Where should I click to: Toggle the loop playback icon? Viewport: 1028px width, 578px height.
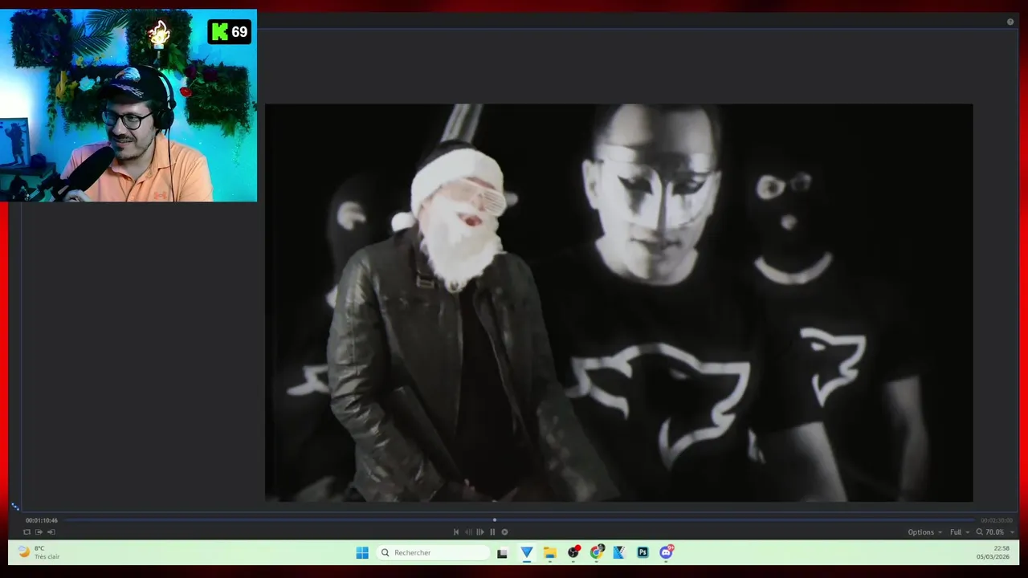click(x=27, y=531)
